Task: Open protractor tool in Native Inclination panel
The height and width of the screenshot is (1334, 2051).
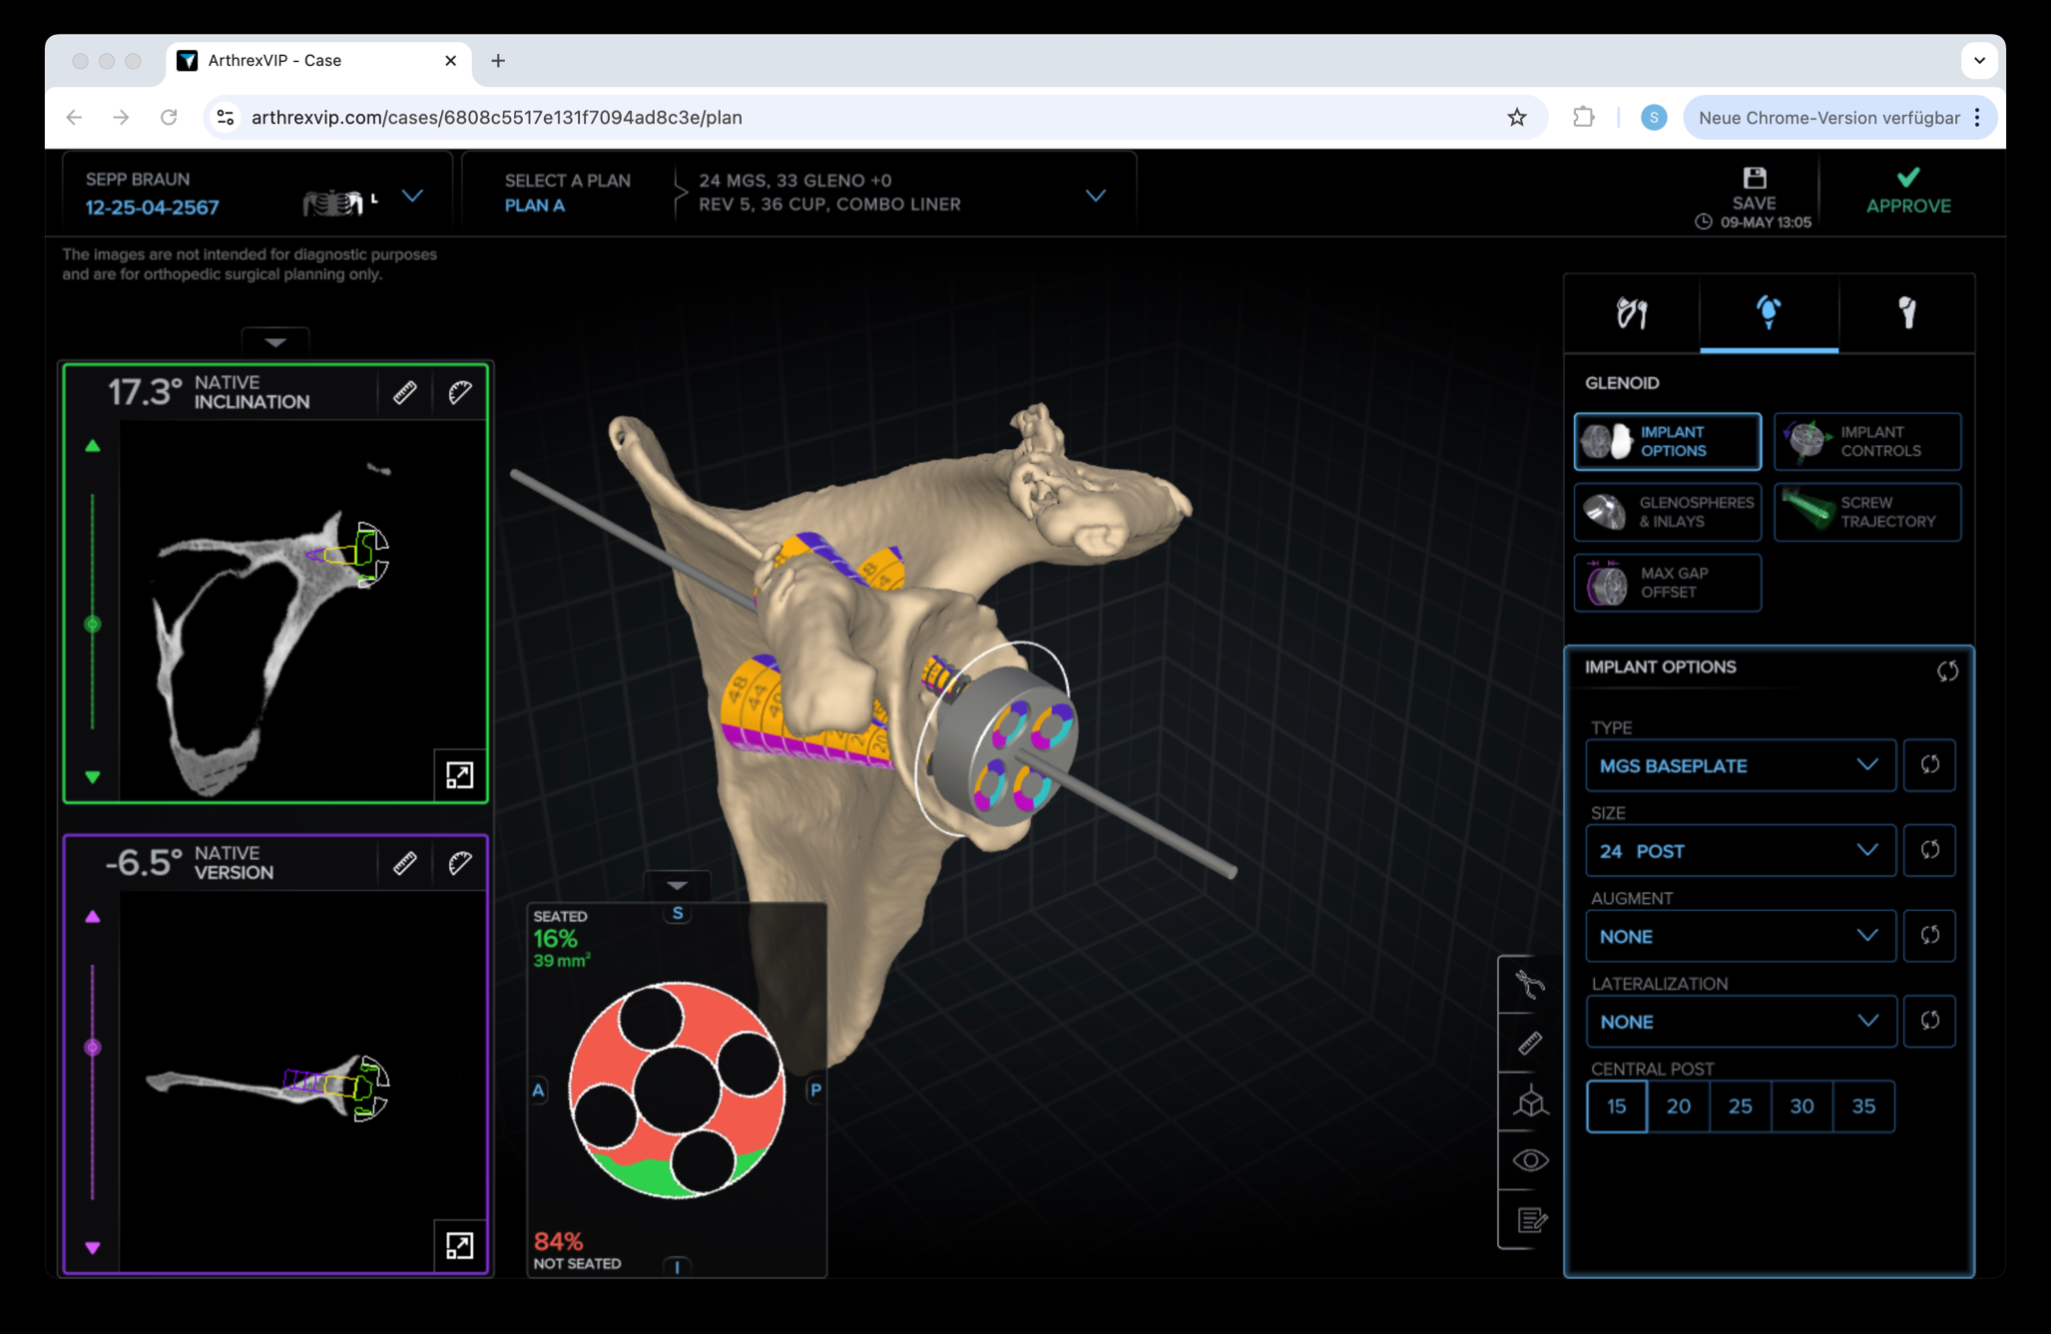Action: point(460,392)
